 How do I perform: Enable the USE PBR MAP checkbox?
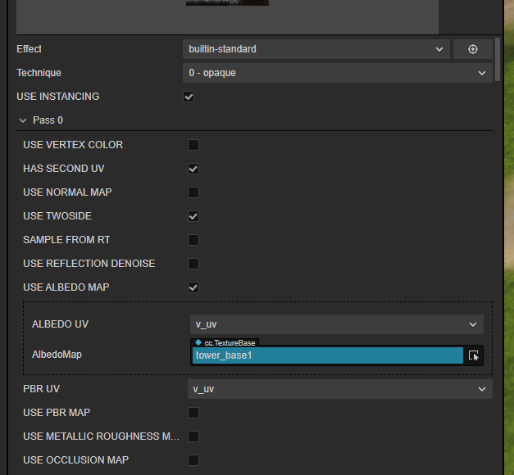(x=193, y=413)
